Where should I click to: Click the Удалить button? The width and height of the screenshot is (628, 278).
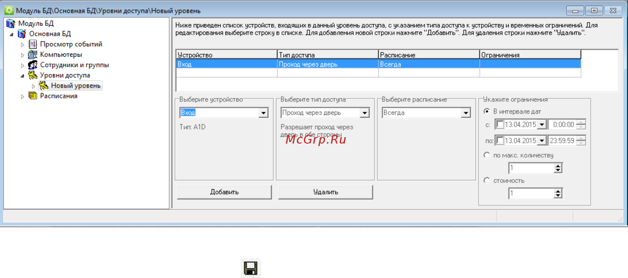326,192
